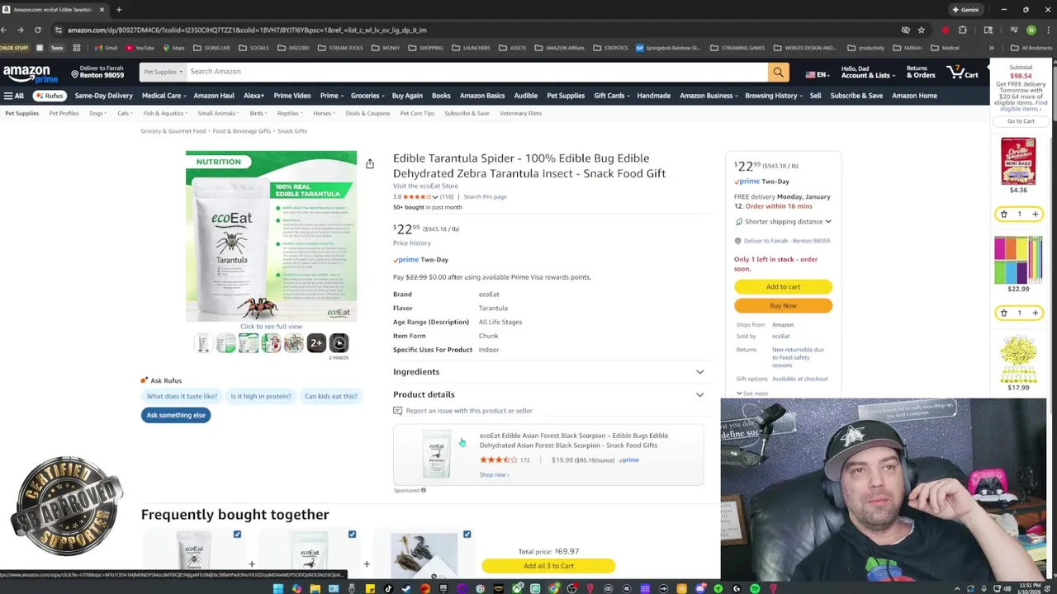Click the site info icon in address bar
This screenshot has width=1057, height=594.
(59, 30)
